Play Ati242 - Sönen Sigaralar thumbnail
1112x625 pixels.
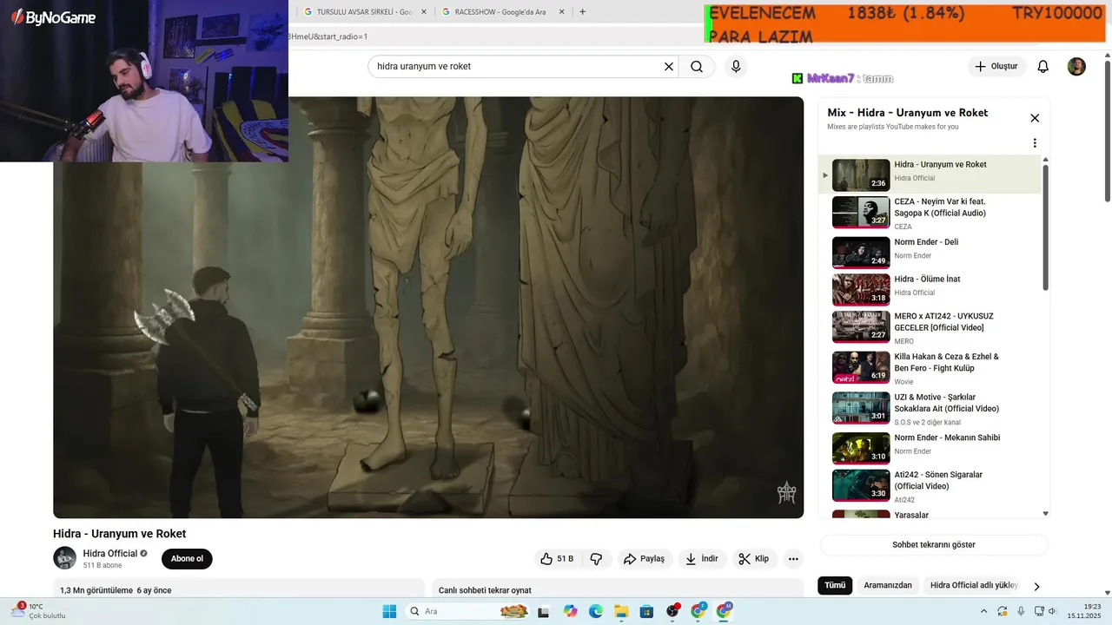coord(861,486)
